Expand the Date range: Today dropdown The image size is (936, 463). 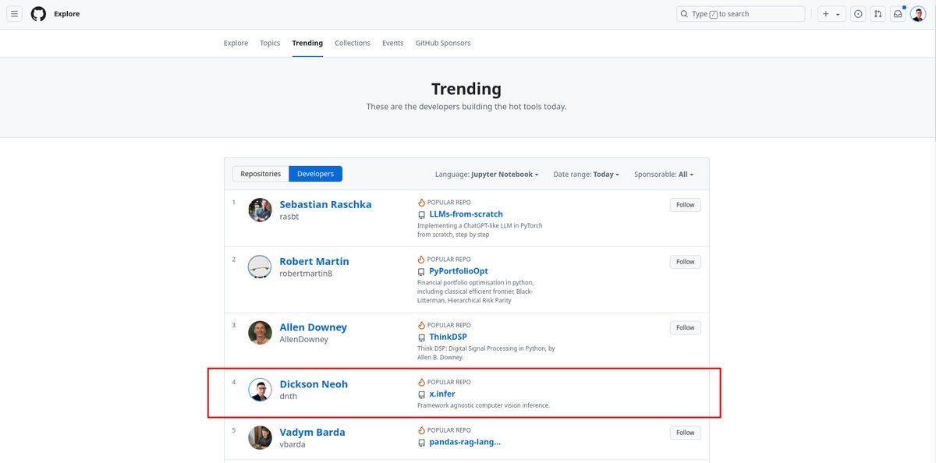[587, 175]
